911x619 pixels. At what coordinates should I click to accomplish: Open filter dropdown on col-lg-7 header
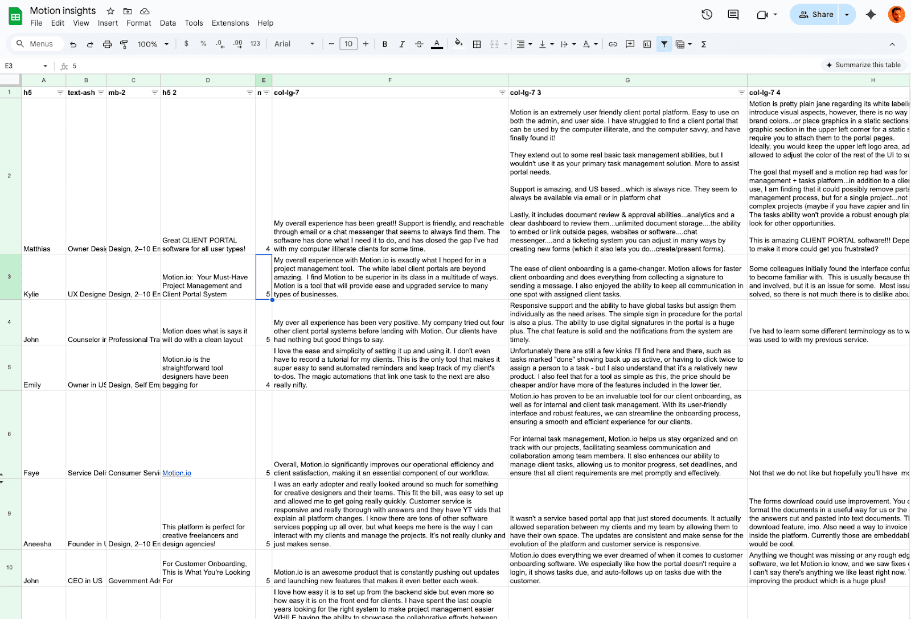point(502,93)
